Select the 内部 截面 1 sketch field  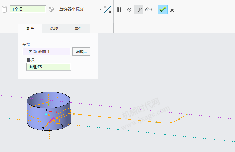[47, 52]
